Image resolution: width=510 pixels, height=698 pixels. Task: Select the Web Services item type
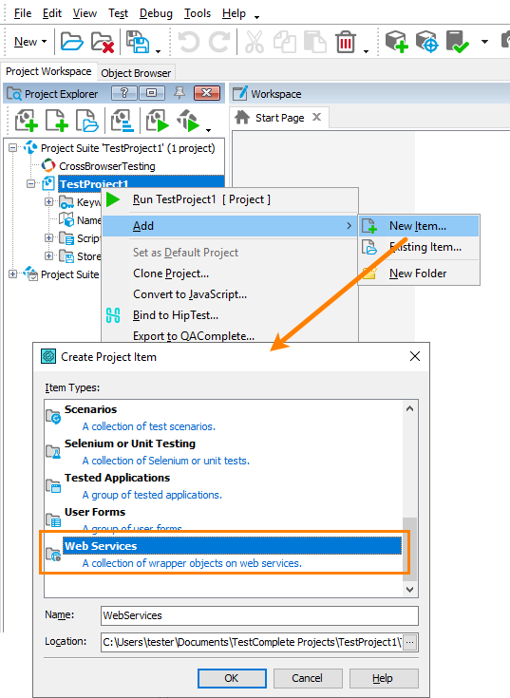click(224, 554)
